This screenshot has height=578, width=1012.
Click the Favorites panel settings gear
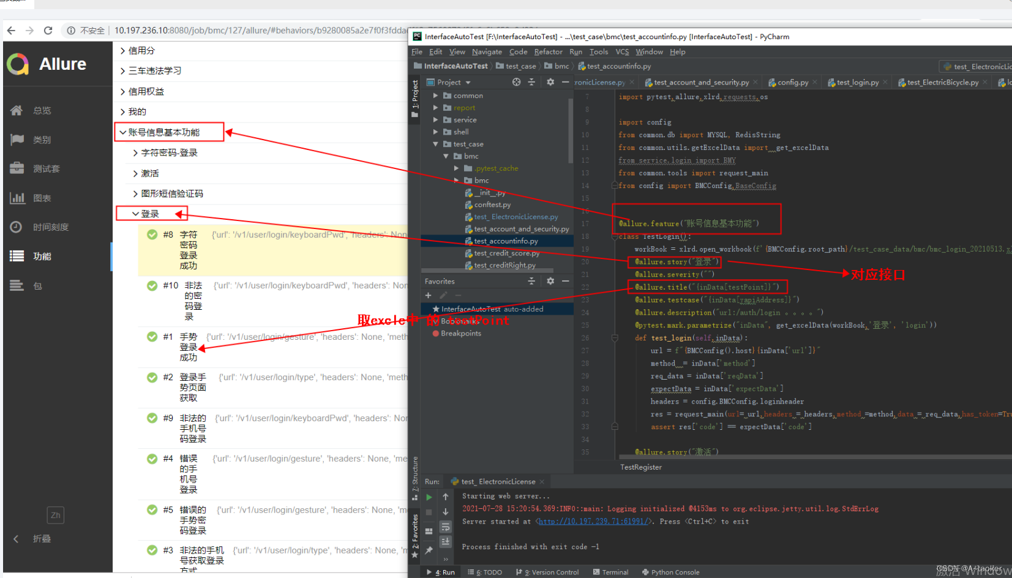tap(550, 281)
